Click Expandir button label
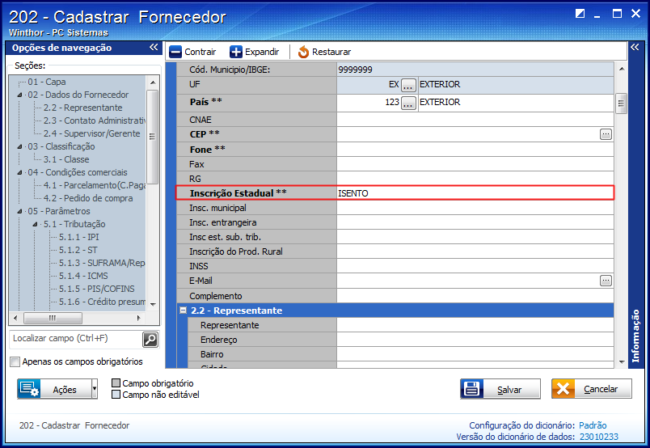The height and width of the screenshot is (448, 650). (262, 52)
